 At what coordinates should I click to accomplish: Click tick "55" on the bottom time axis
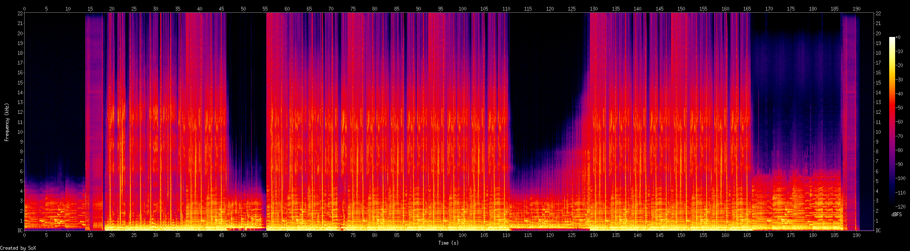[x=265, y=235]
